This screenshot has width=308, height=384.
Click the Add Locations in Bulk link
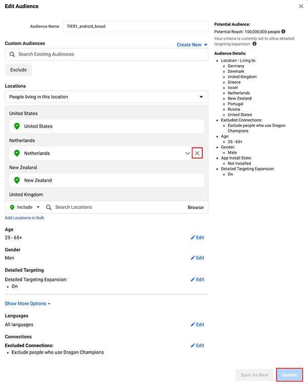click(25, 218)
